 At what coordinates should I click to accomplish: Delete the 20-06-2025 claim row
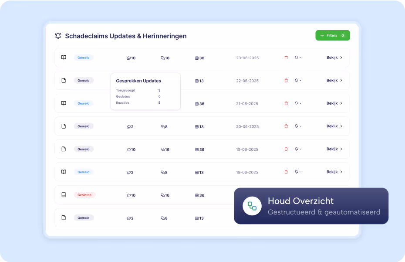tap(286, 126)
